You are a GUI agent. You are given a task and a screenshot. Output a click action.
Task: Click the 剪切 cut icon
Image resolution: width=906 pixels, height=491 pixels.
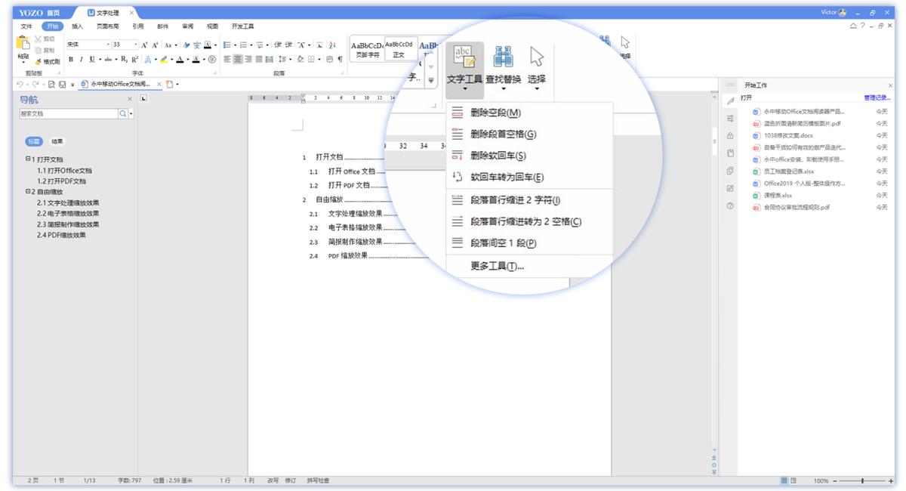42,39
